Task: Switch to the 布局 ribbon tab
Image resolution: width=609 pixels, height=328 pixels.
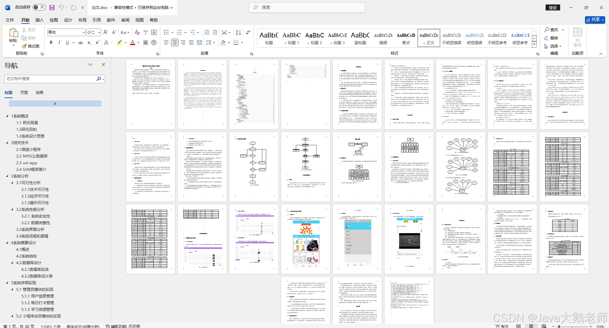Action: coord(82,20)
